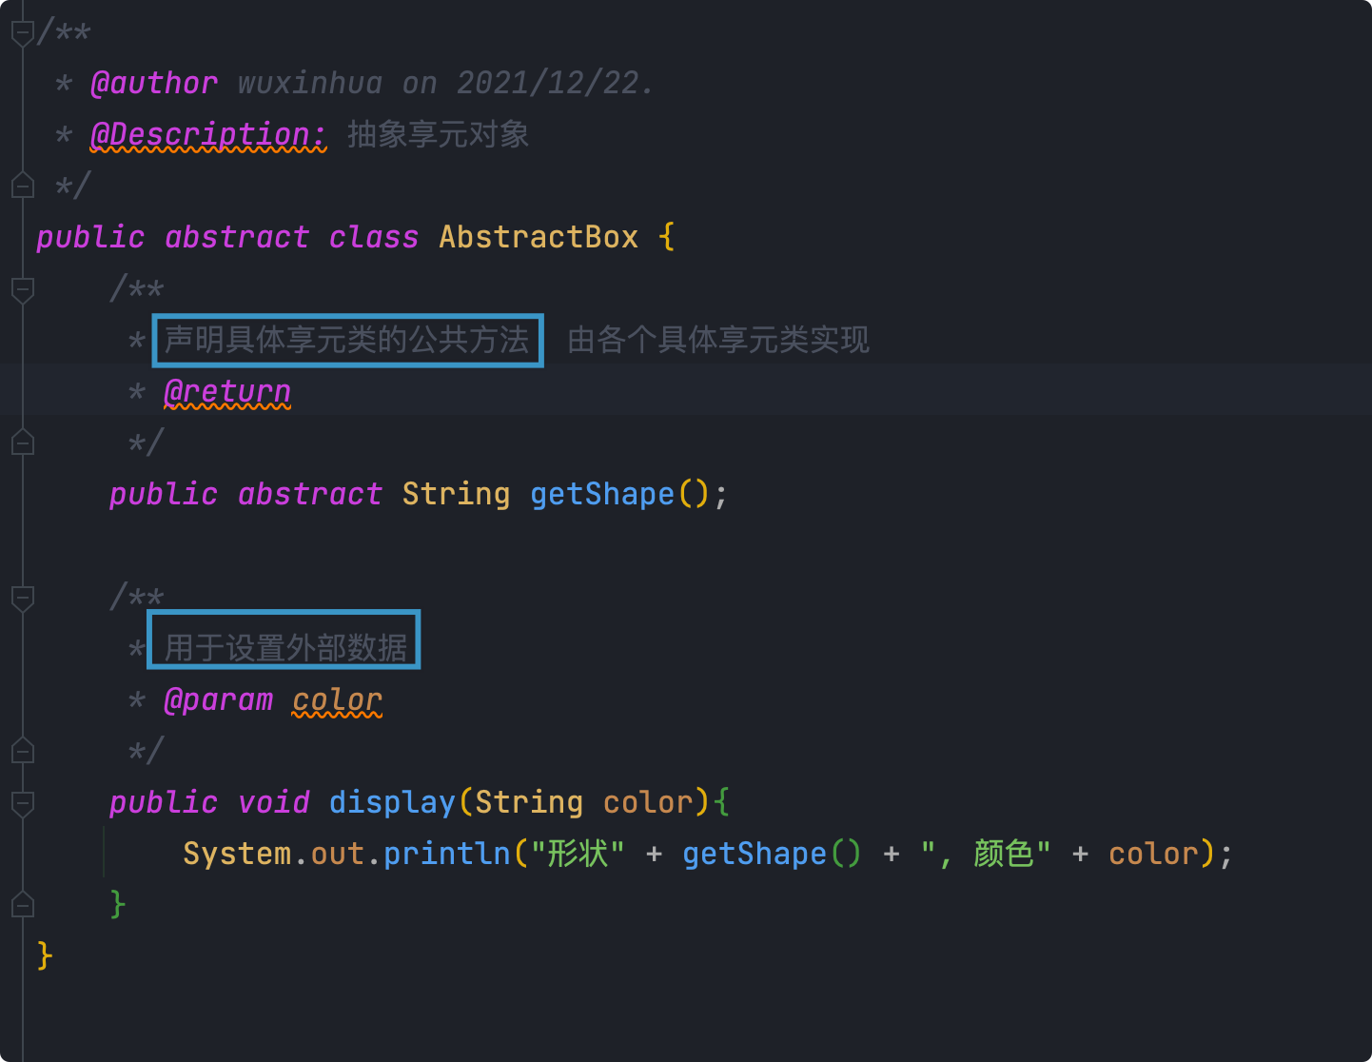Click the AbstractBox class name
The width and height of the screenshot is (1372, 1062).
click(538, 237)
